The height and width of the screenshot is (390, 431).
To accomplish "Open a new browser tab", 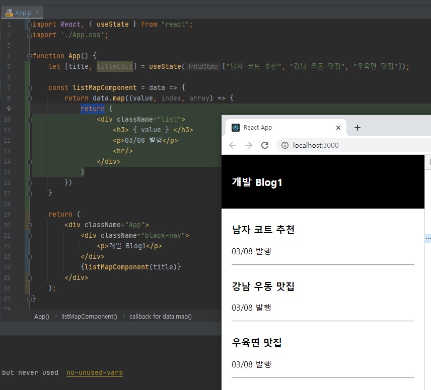I will (x=357, y=128).
